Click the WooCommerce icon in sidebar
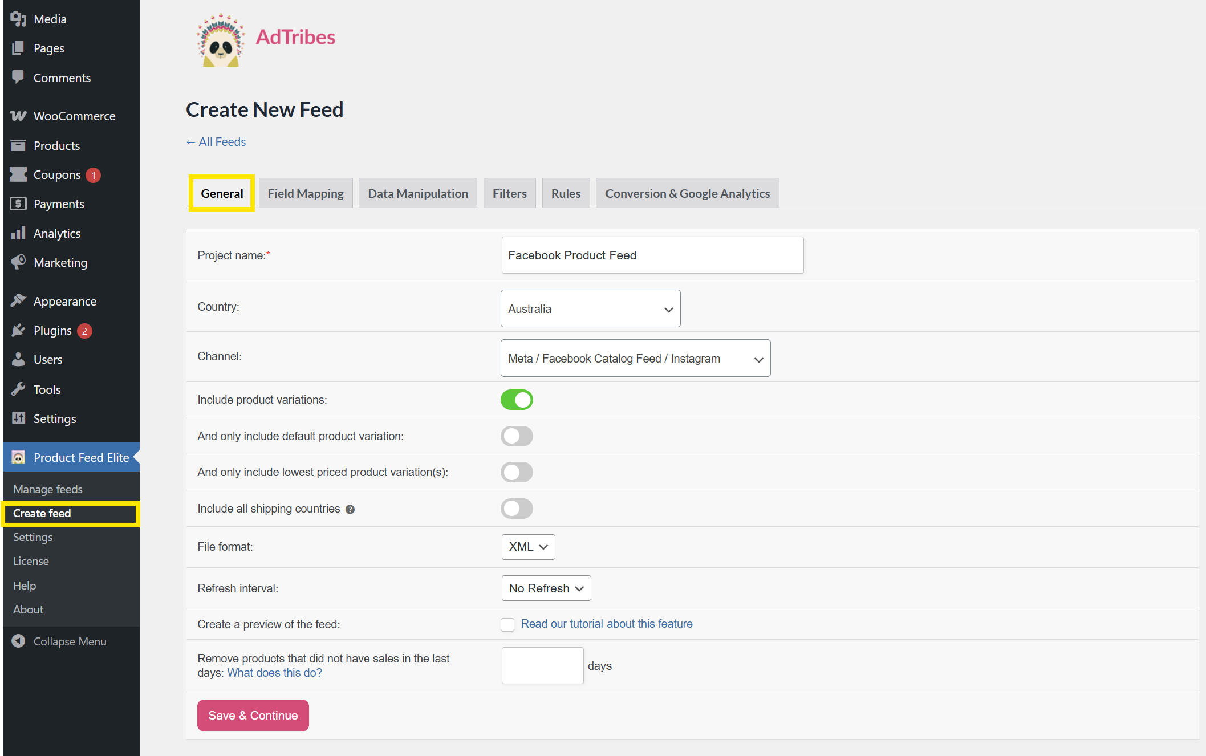This screenshot has width=1206, height=756. pos(18,116)
